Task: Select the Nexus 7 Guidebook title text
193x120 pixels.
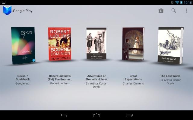Action: click(23, 78)
